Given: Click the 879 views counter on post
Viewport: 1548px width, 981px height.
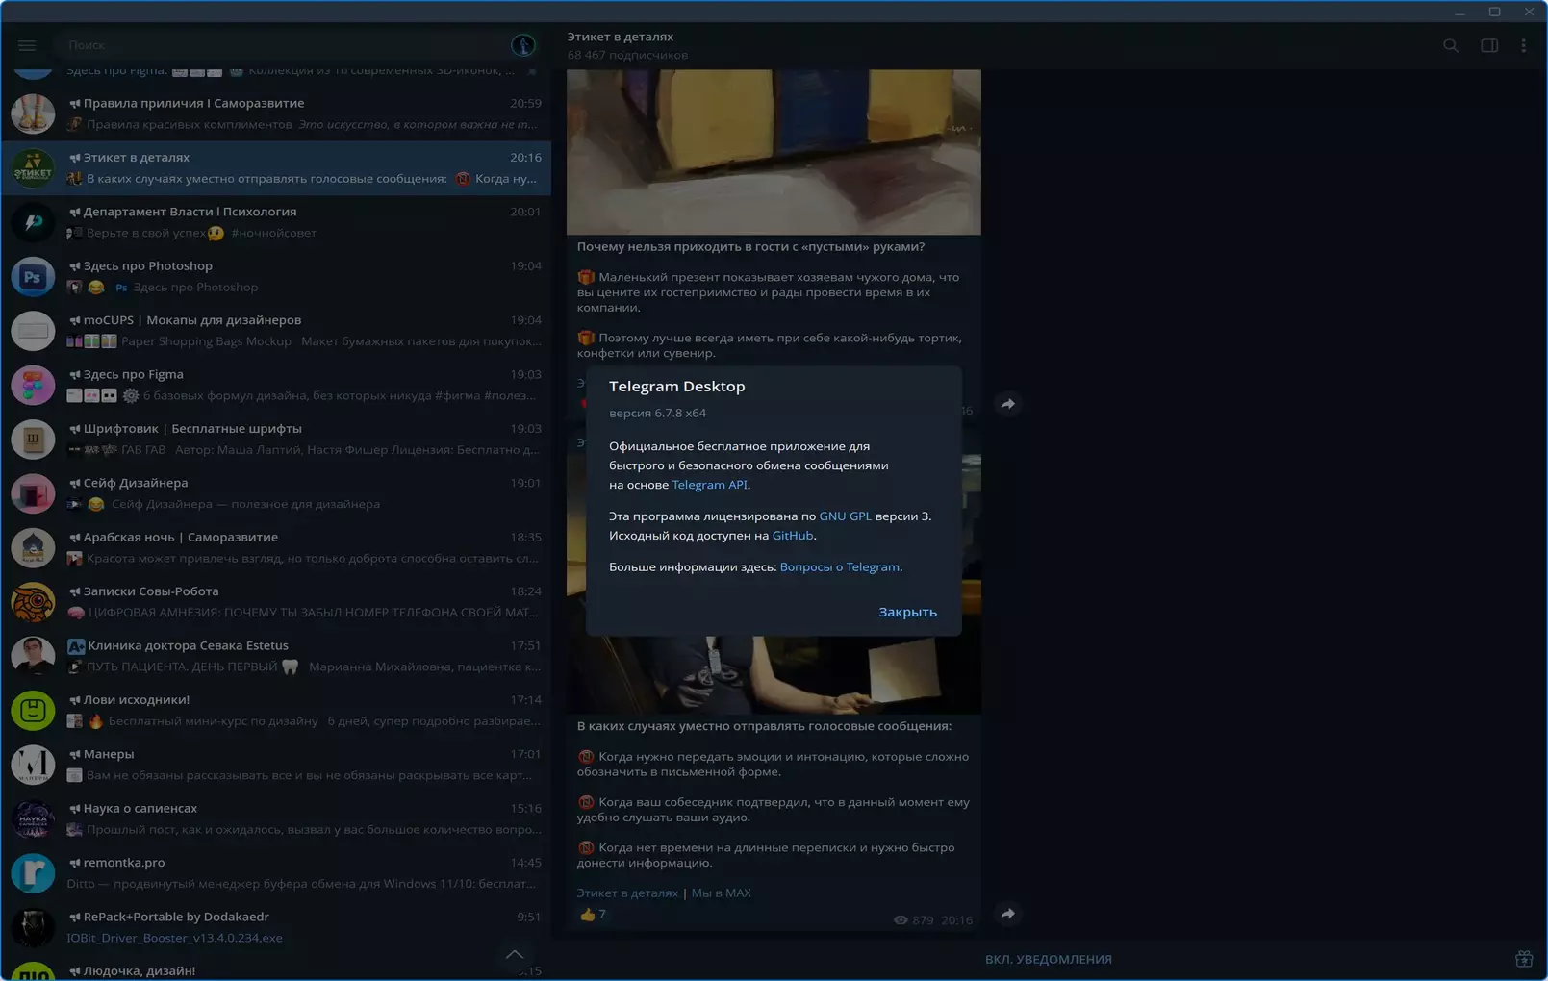Looking at the screenshot, I should point(913,920).
